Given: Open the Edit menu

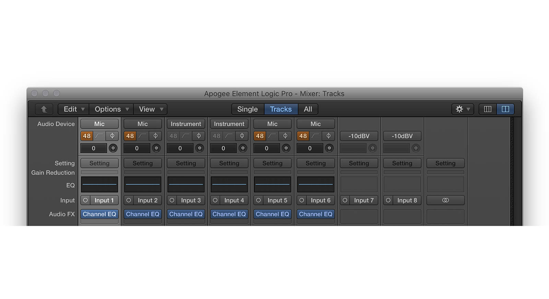Looking at the screenshot, I should click(x=73, y=109).
